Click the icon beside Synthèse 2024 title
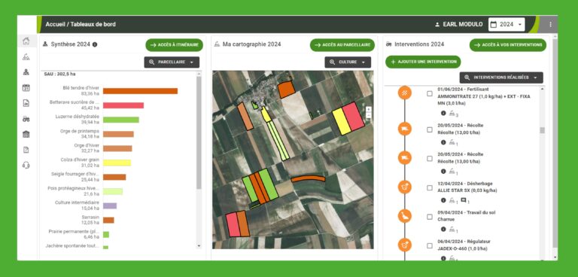 [x=45, y=44]
